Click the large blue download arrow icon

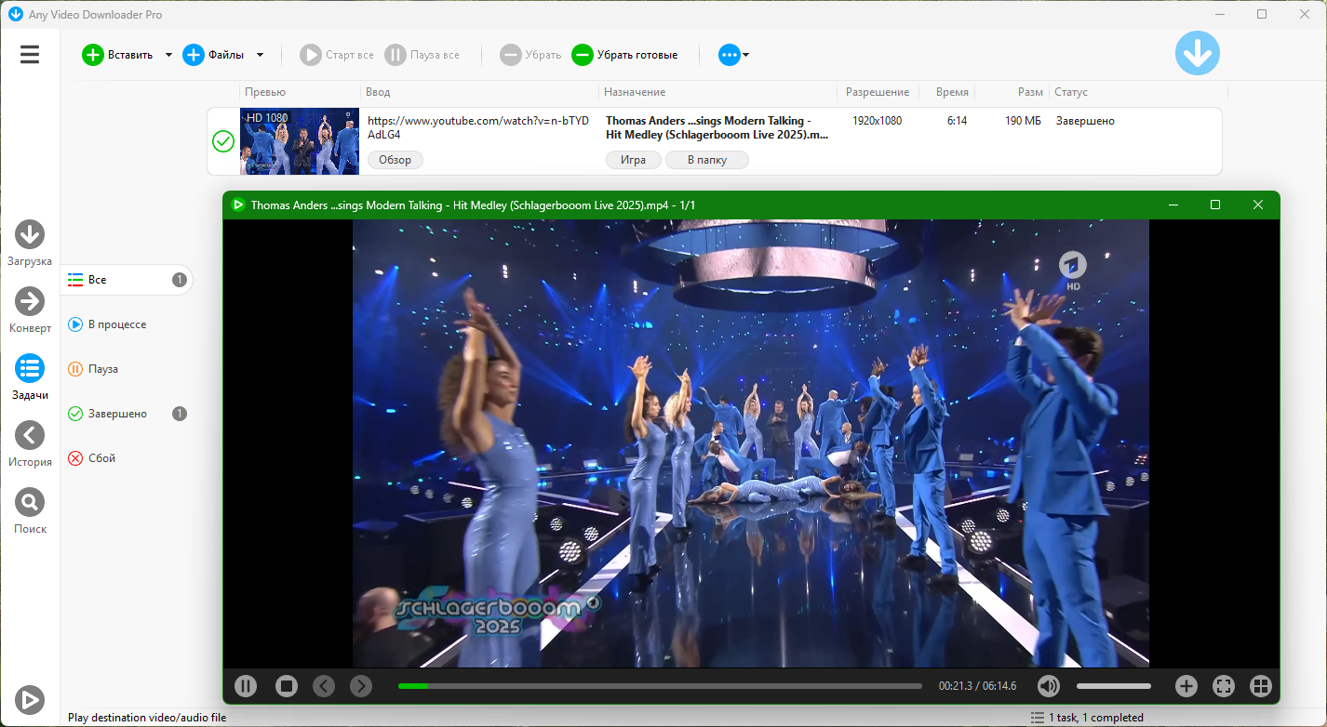pyautogui.click(x=1197, y=53)
